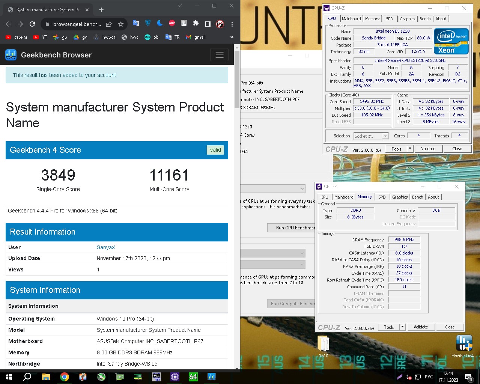Open the gd Google Drive bookmark
The image size is (480, 384).
click(x=80, y=37)
